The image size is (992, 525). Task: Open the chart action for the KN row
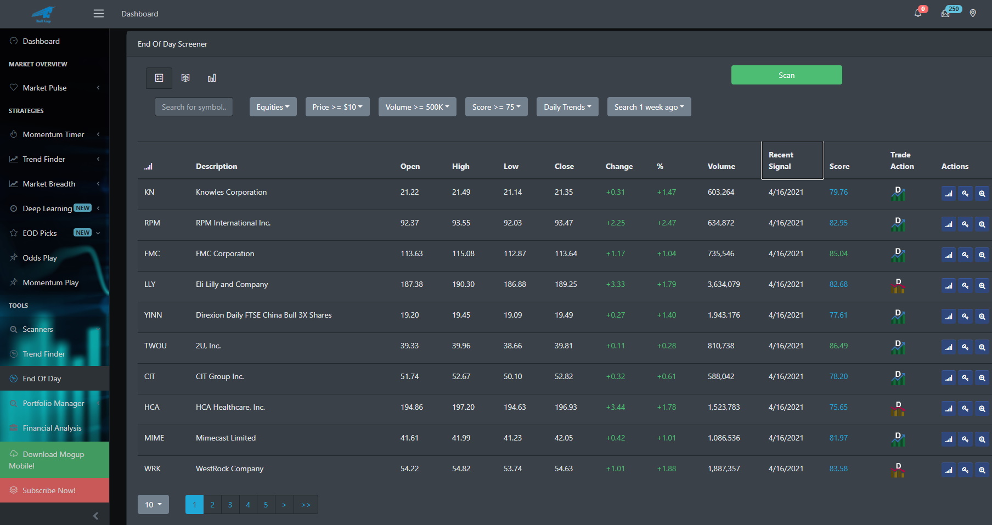(x=949, y=193)
